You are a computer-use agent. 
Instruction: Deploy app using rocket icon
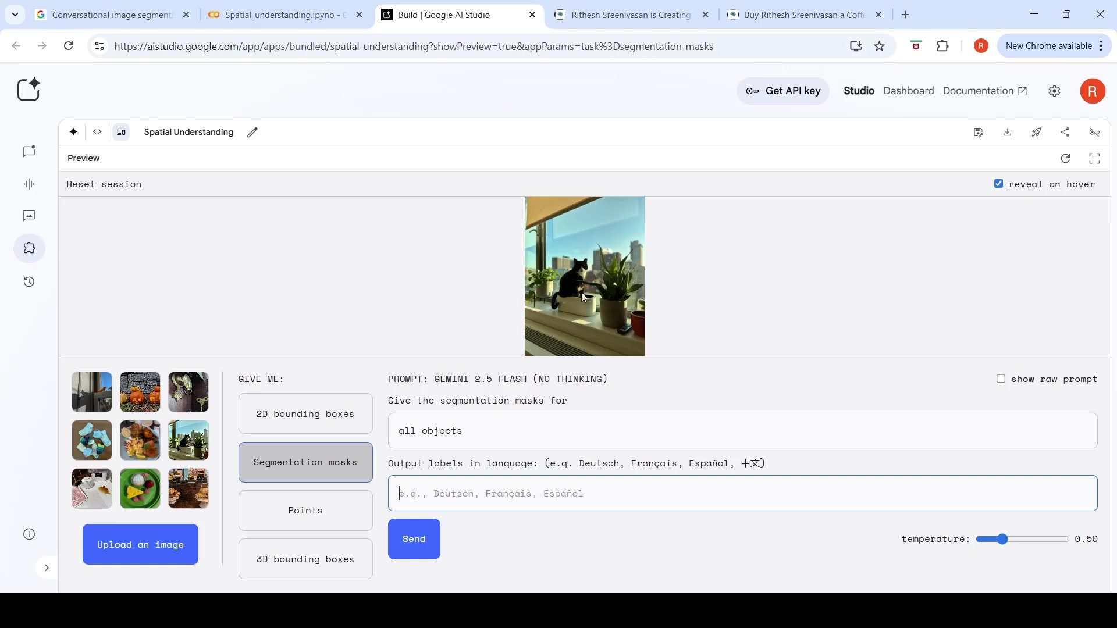coord(1037,133)
